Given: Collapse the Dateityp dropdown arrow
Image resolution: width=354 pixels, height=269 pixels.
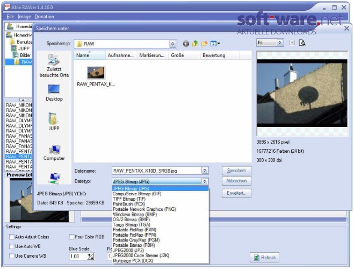Looking at the screenshot, I should tap(205, 181).
